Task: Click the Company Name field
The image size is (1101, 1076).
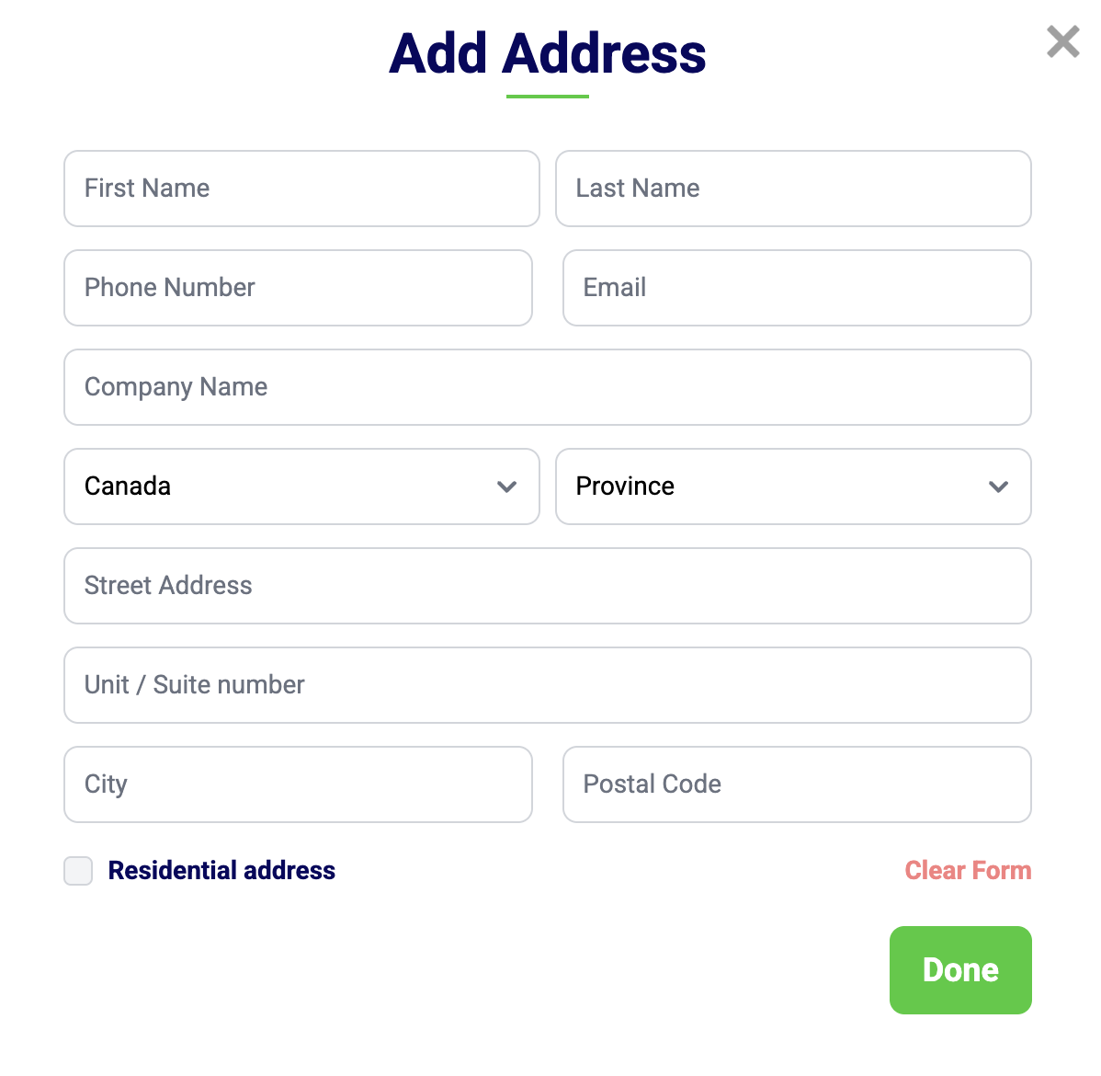Action: click(548, 387)
